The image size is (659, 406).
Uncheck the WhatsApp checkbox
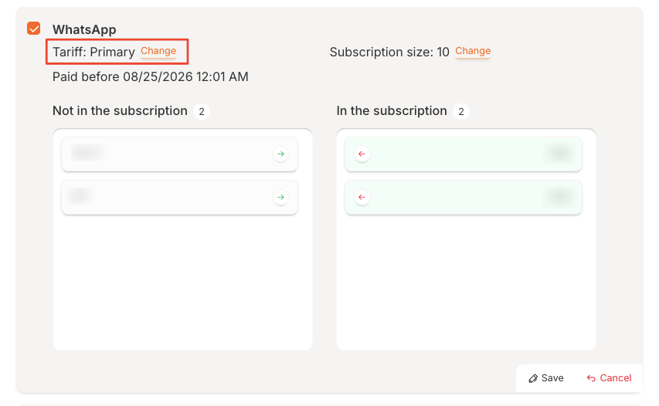point(34,29)
